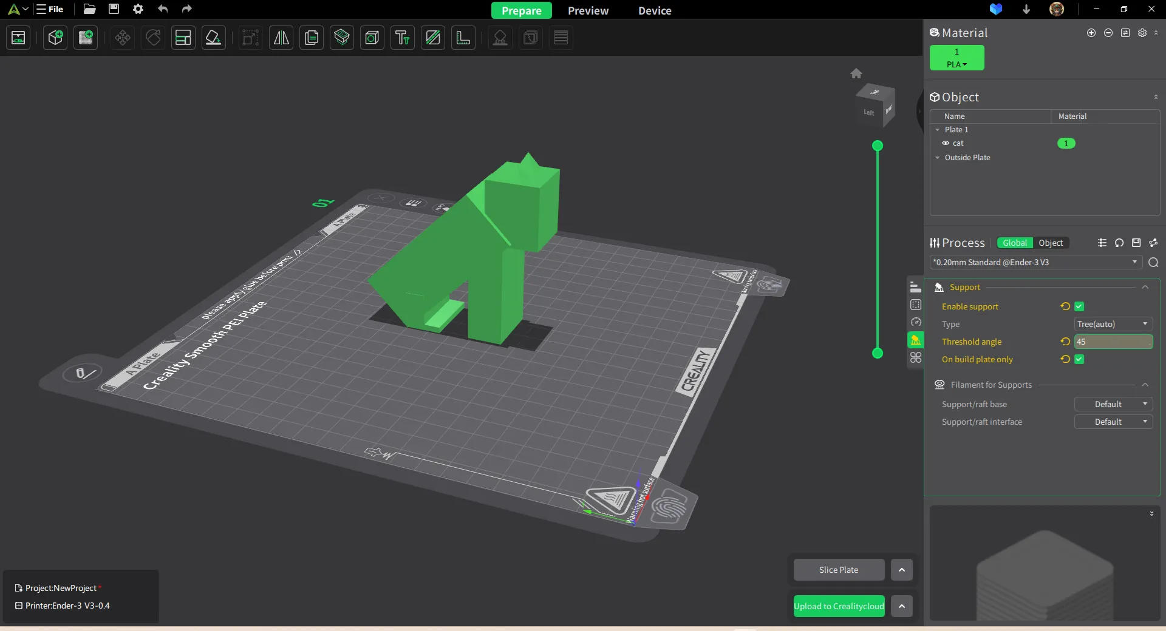The width and height of the screenshot is (1166, 631).
Task: Toggle the On build plate only checkbox
Action: pos(1079,359)
